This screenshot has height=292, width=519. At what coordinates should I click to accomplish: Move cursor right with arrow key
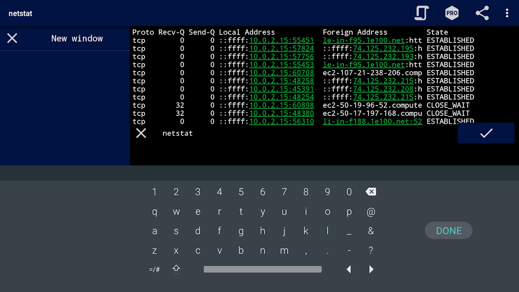371,269
